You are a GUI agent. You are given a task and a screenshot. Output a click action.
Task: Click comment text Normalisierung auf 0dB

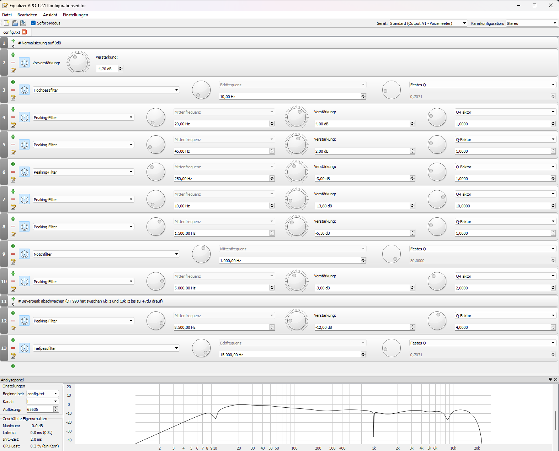[x=40, y=43]
